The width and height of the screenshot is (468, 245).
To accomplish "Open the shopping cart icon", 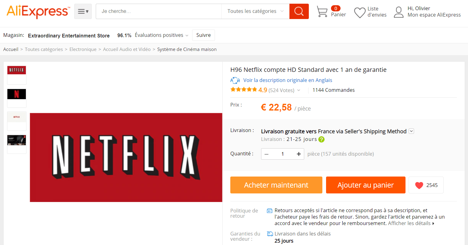I will click(322, 12).
